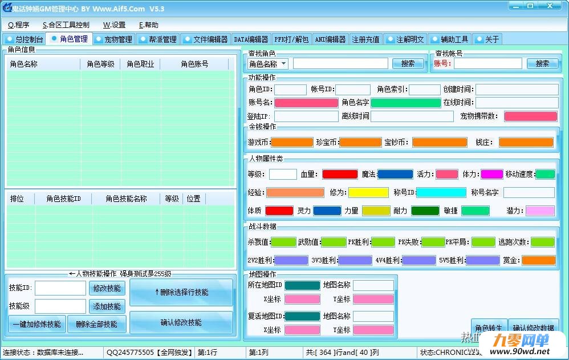Open the DATA编辑器 tab

pos(251,39)
